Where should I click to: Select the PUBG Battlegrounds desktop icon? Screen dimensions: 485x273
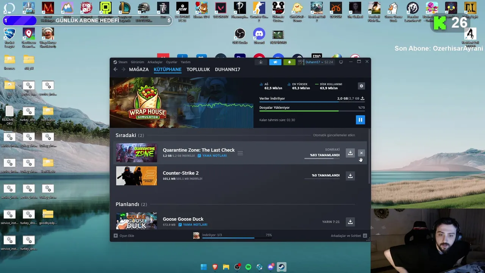[x=144, y=11]
